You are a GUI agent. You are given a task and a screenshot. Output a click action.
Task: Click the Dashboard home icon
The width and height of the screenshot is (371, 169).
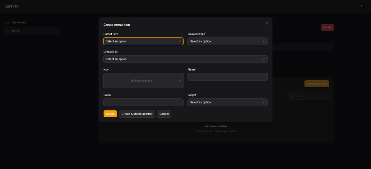[7, 22]
